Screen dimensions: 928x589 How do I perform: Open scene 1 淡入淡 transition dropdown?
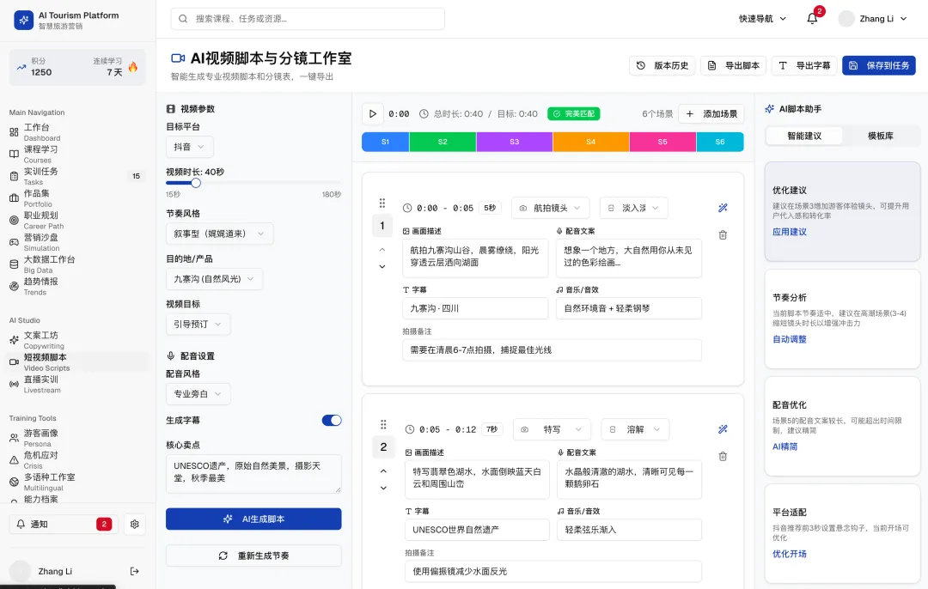[x=633, y=208]
